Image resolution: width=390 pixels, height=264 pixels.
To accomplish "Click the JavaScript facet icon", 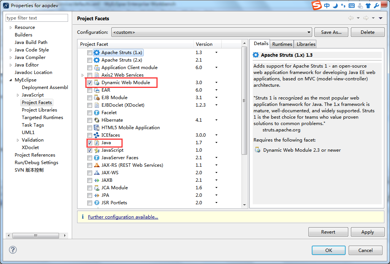I will (97, 150).
